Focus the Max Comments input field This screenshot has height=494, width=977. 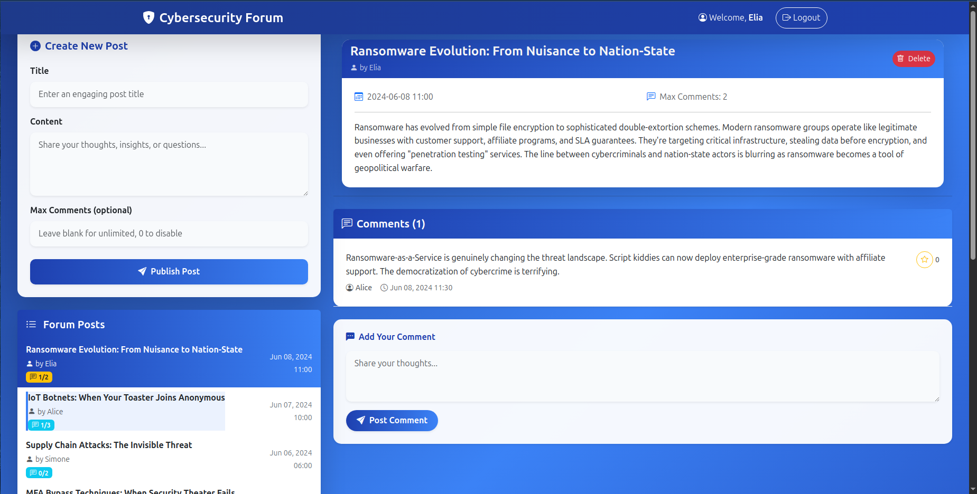pyautogui.click(x=169, y=233)
